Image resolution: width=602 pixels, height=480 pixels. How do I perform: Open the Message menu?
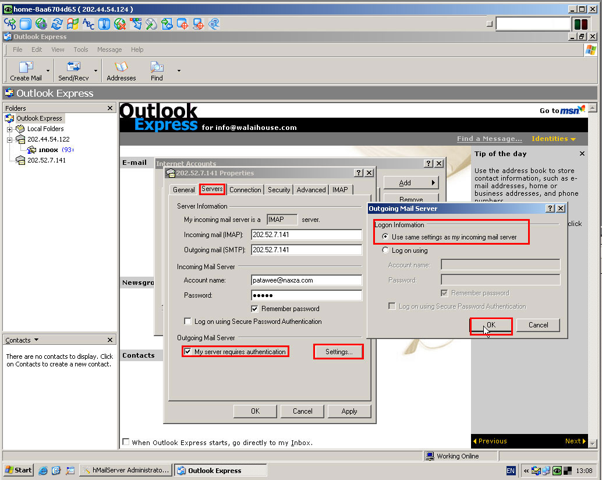click(x=109, y=50)
